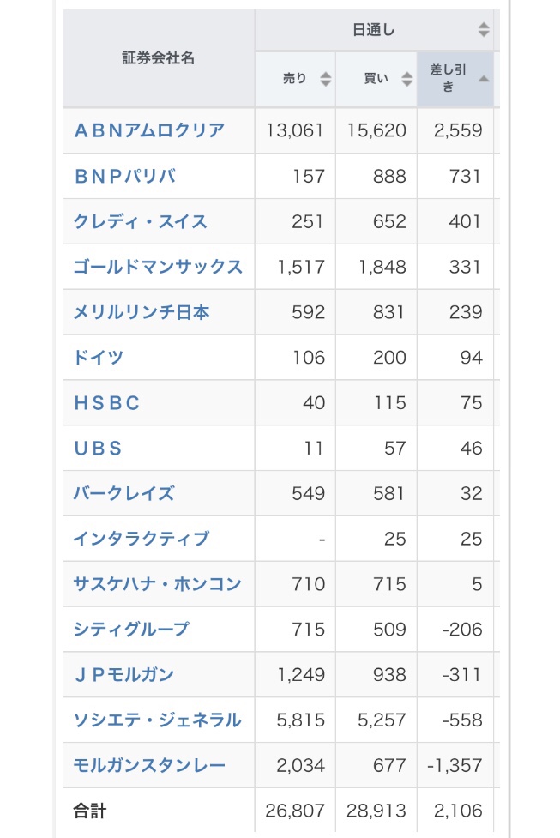Screen dimensions: 560x838
Task: Open シティグループ company link
Action: pyautogui.click(x=131, y=629)
